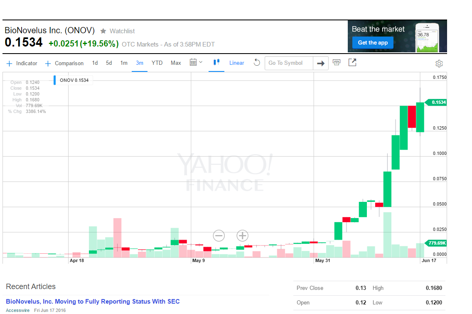Open the chart print/annotation icon
This screenshot has height=314, width=472.
[x=337, y=62]
